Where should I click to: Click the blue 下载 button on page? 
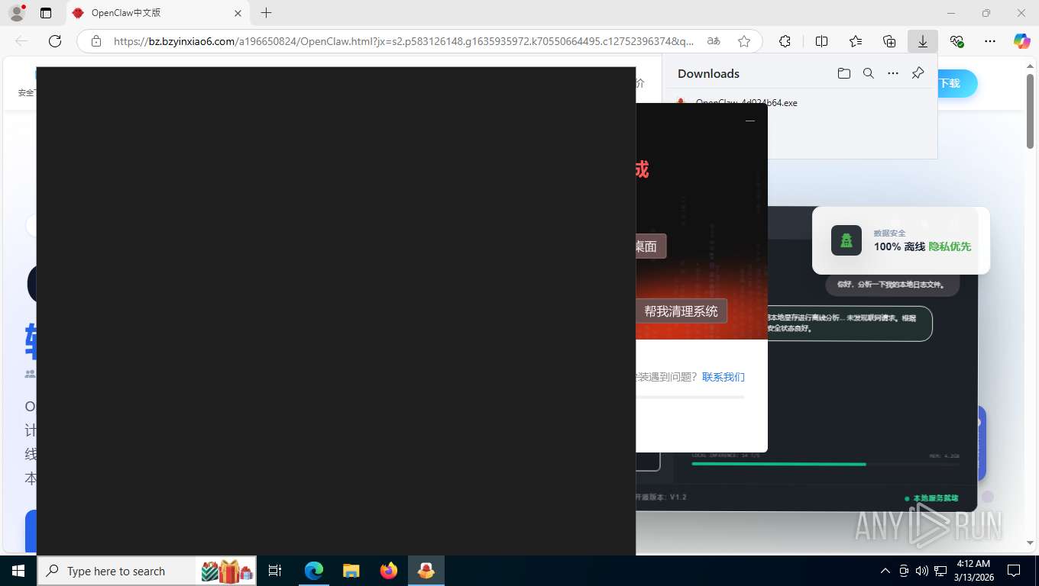[x=956, y=83]
